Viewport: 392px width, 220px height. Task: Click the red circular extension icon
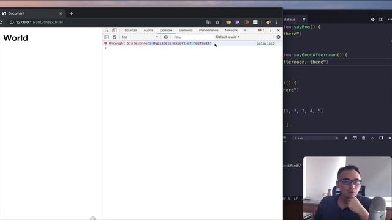[246, 22]
